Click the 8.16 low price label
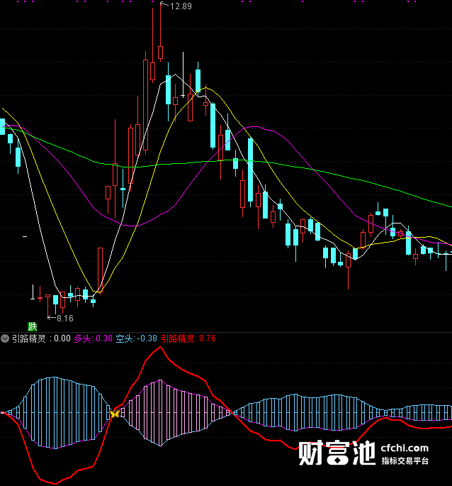The height and width of the screenshot is (486, 452). (65, 319)
